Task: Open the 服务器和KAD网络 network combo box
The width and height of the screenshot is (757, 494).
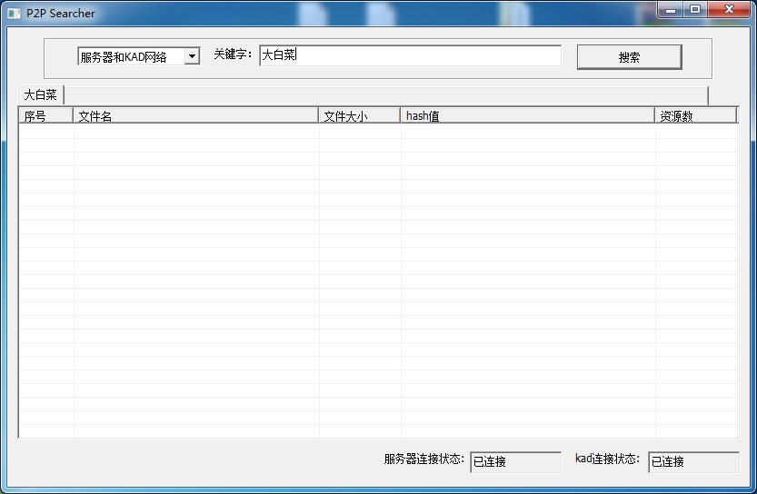Action: (x=131, y=56)
